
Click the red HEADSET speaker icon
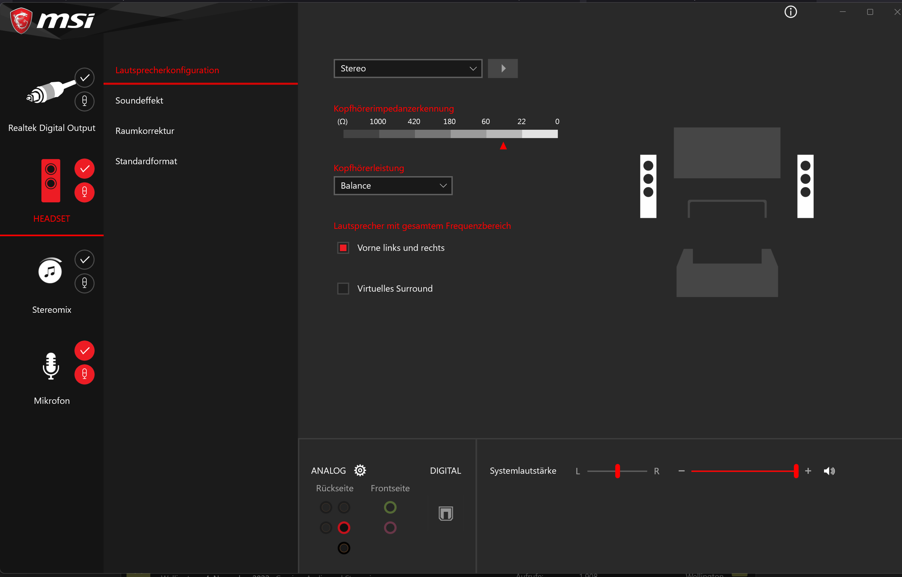tap(51, 181)
